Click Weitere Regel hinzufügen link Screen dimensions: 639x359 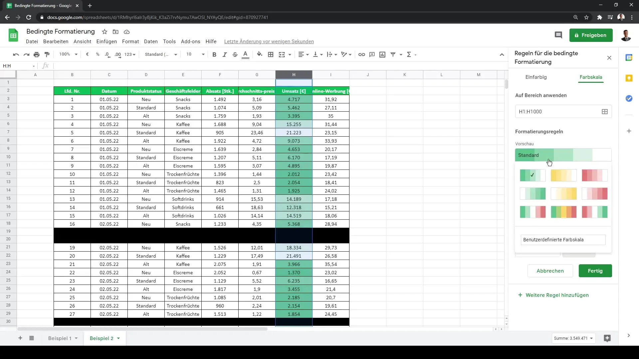(553, 295)
